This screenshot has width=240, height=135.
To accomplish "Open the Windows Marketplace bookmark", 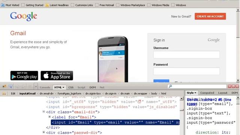I will [x=130, y=5].
